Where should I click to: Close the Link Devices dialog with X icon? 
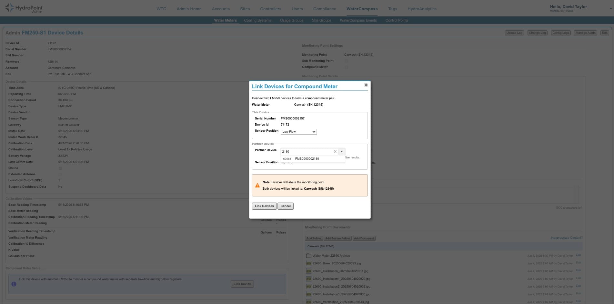366,85
